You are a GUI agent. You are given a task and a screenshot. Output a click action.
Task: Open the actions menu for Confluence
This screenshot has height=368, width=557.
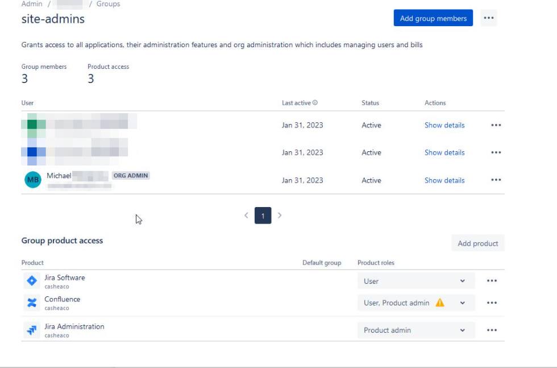[492, 303]
